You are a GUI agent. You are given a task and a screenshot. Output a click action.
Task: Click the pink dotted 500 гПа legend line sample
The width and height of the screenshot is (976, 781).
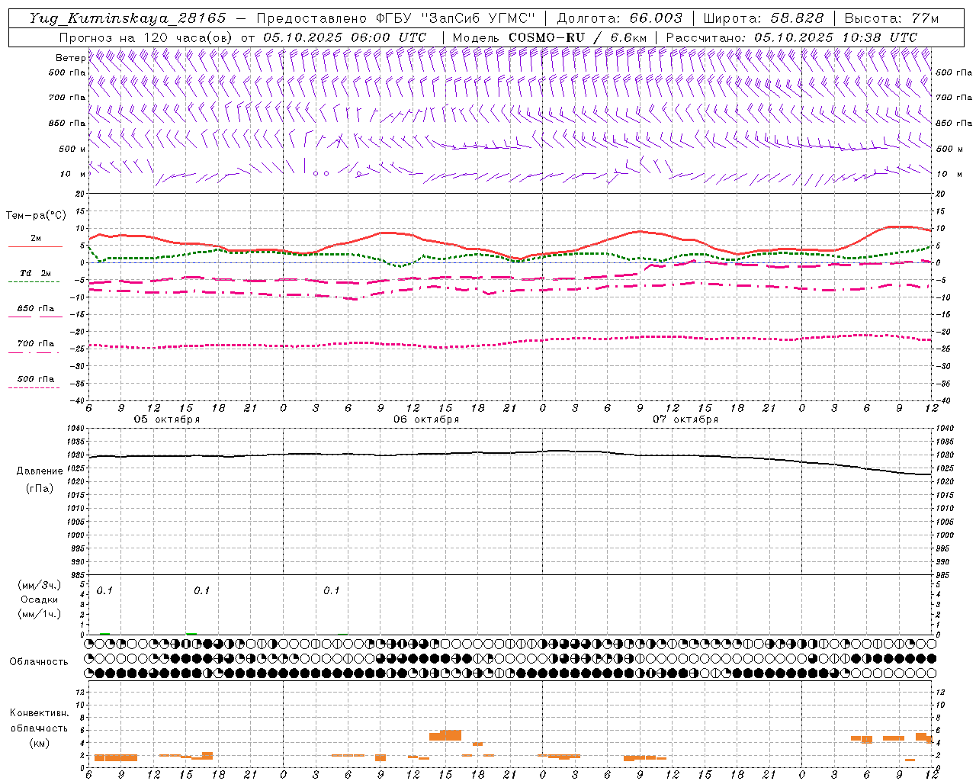pos(34,388)
